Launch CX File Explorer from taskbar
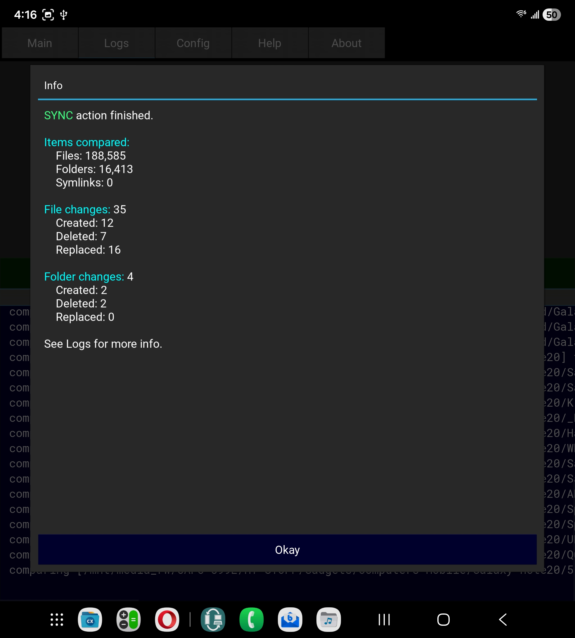This screenshot has width=575, height=638. (x=90, y=620)
